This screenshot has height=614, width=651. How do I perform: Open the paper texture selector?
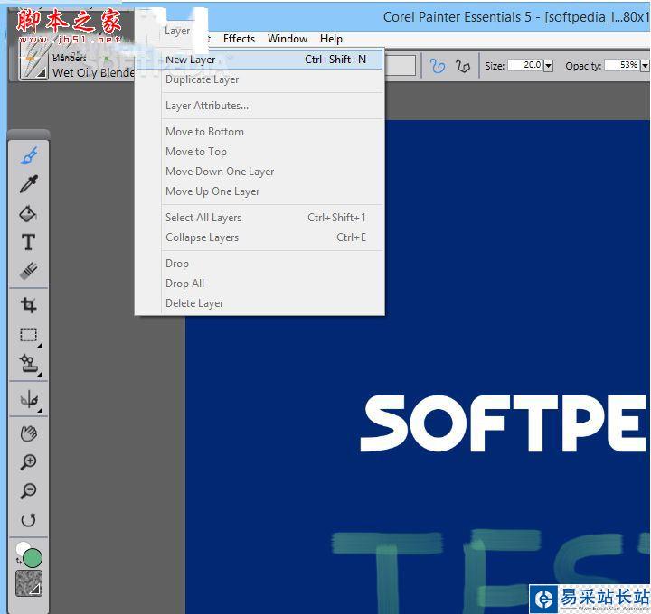[29, 583]
